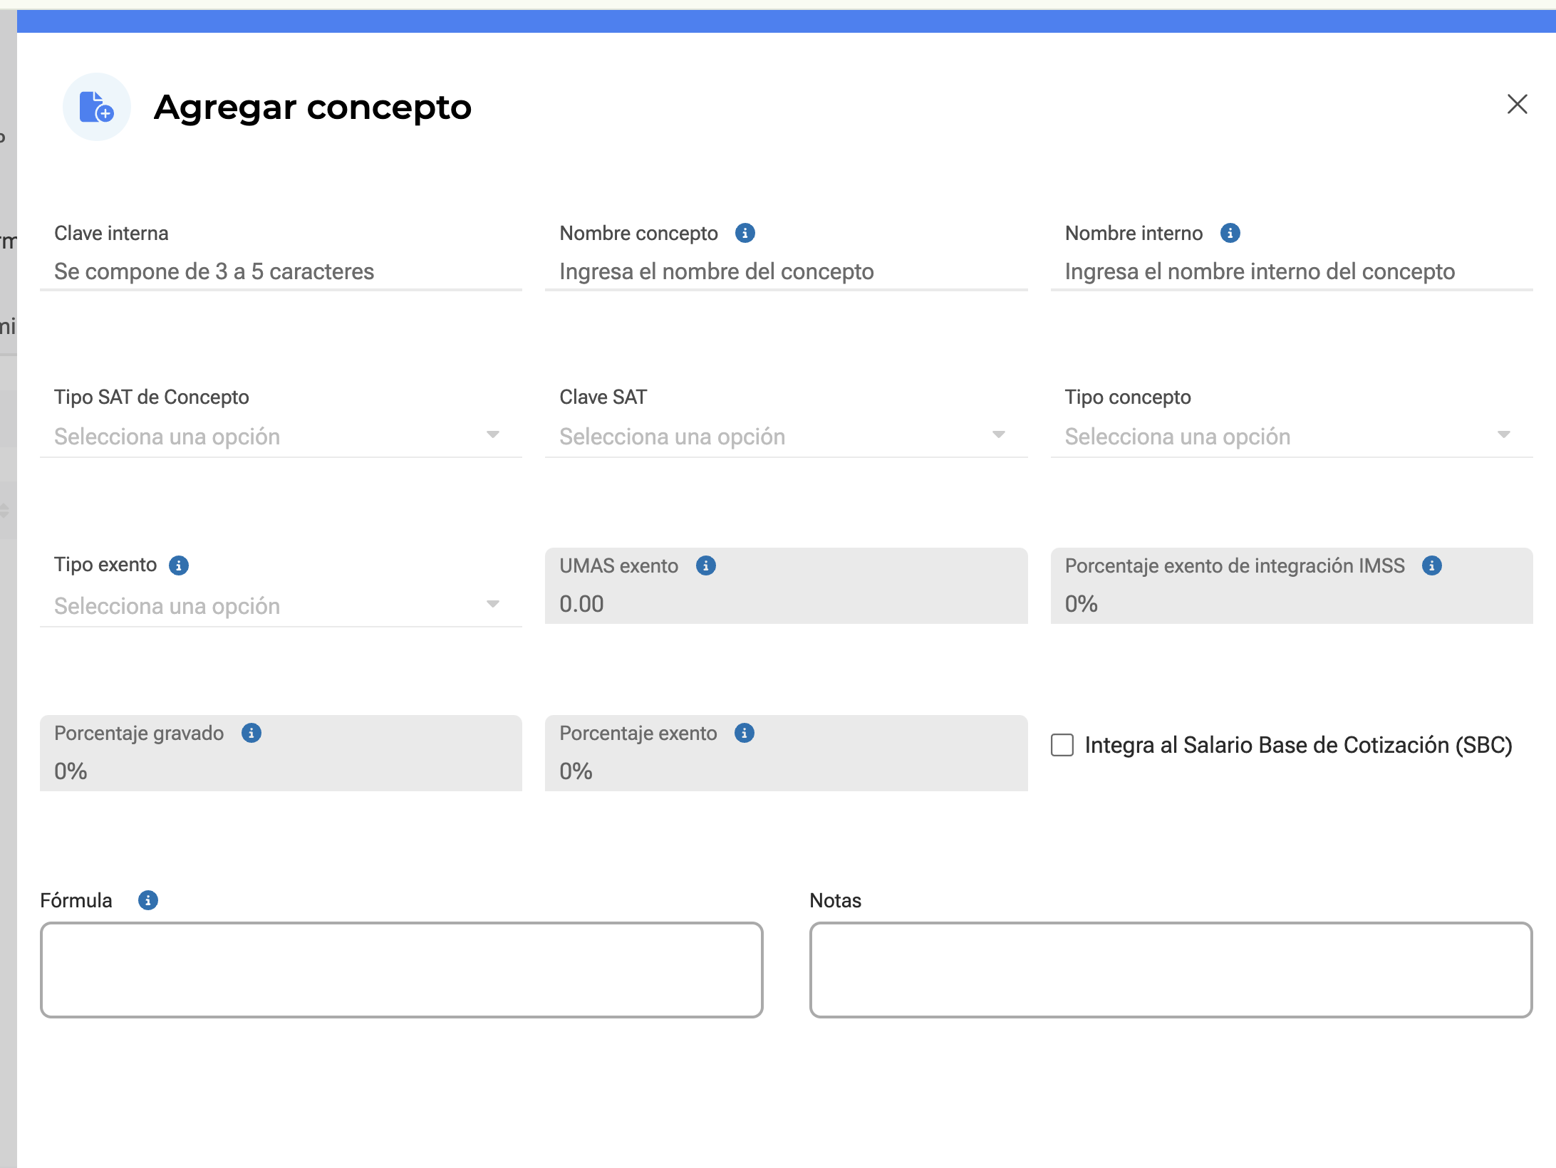Screen dimensions: 1556x1168
Task: Click the add-document icon beside Agregar concepto title
Action: point(96,106)
